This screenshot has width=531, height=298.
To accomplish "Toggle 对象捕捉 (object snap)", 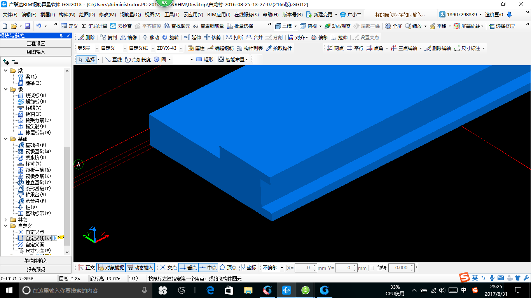I will pyautogui.click(x=111, y=268).
